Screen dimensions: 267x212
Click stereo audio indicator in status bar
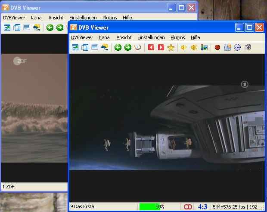tap(188, 207)
